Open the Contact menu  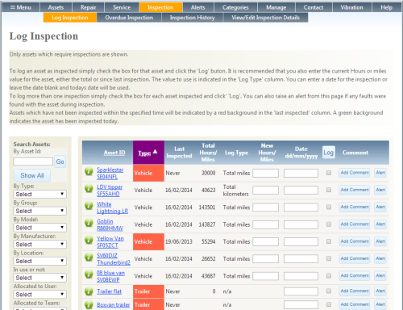(314, 7)
